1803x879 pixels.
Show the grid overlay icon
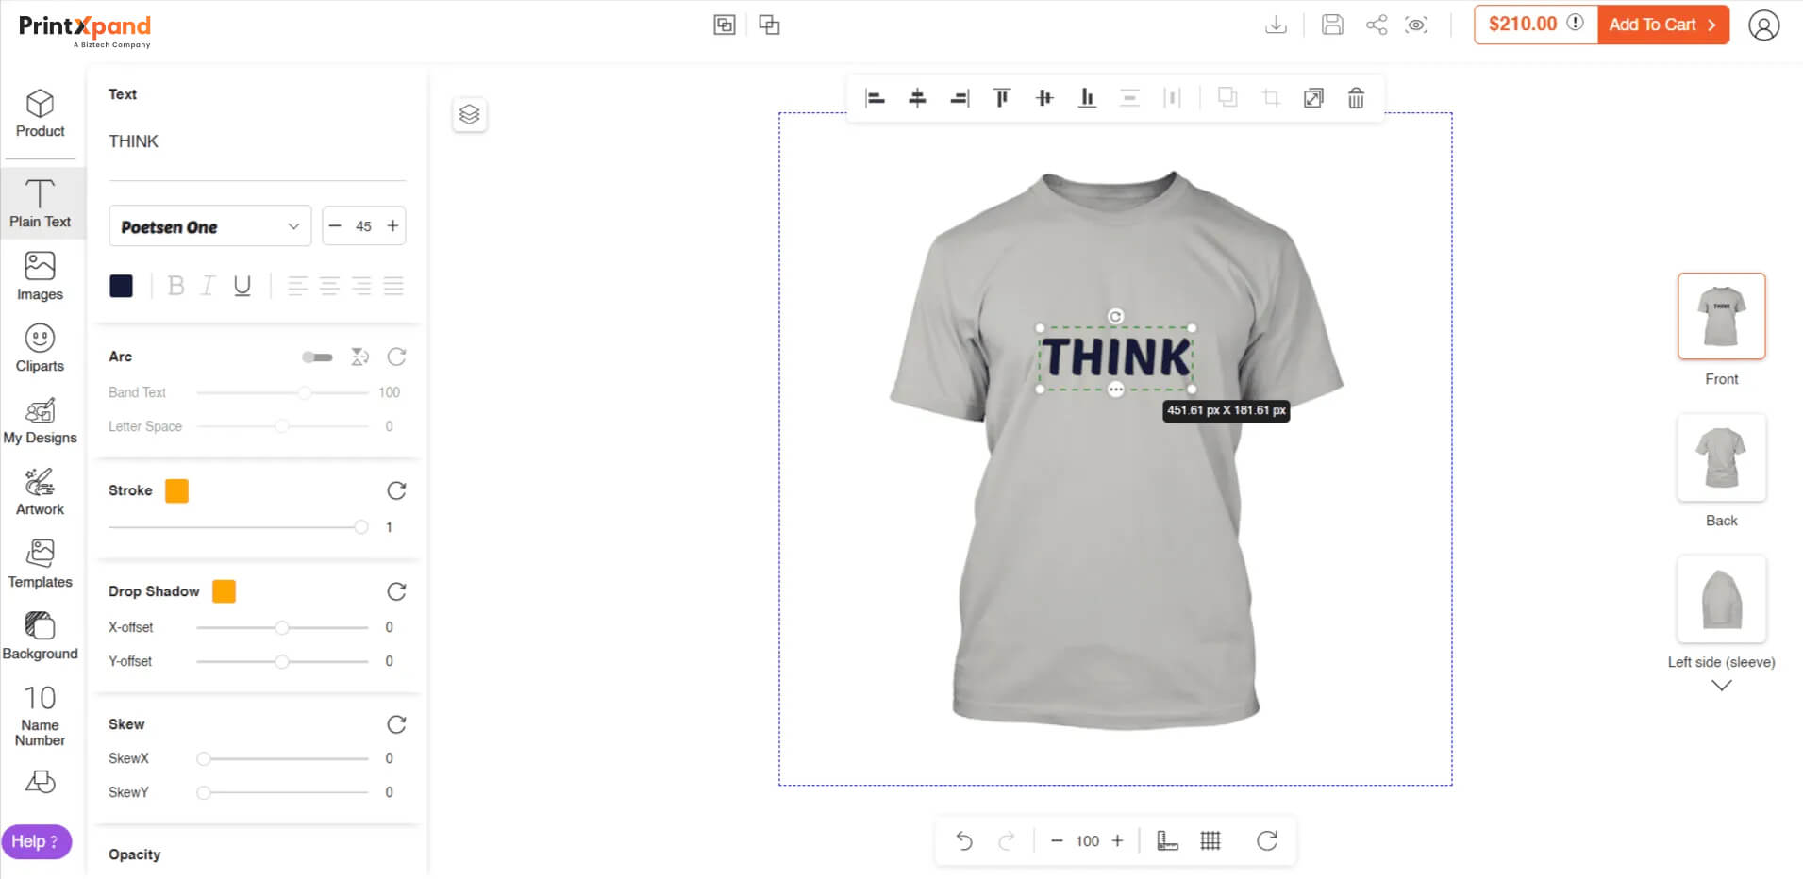[x=1210, y=840]
